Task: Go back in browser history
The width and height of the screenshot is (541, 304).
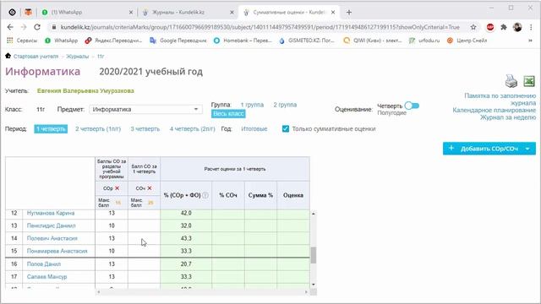Action: [10, 27]
